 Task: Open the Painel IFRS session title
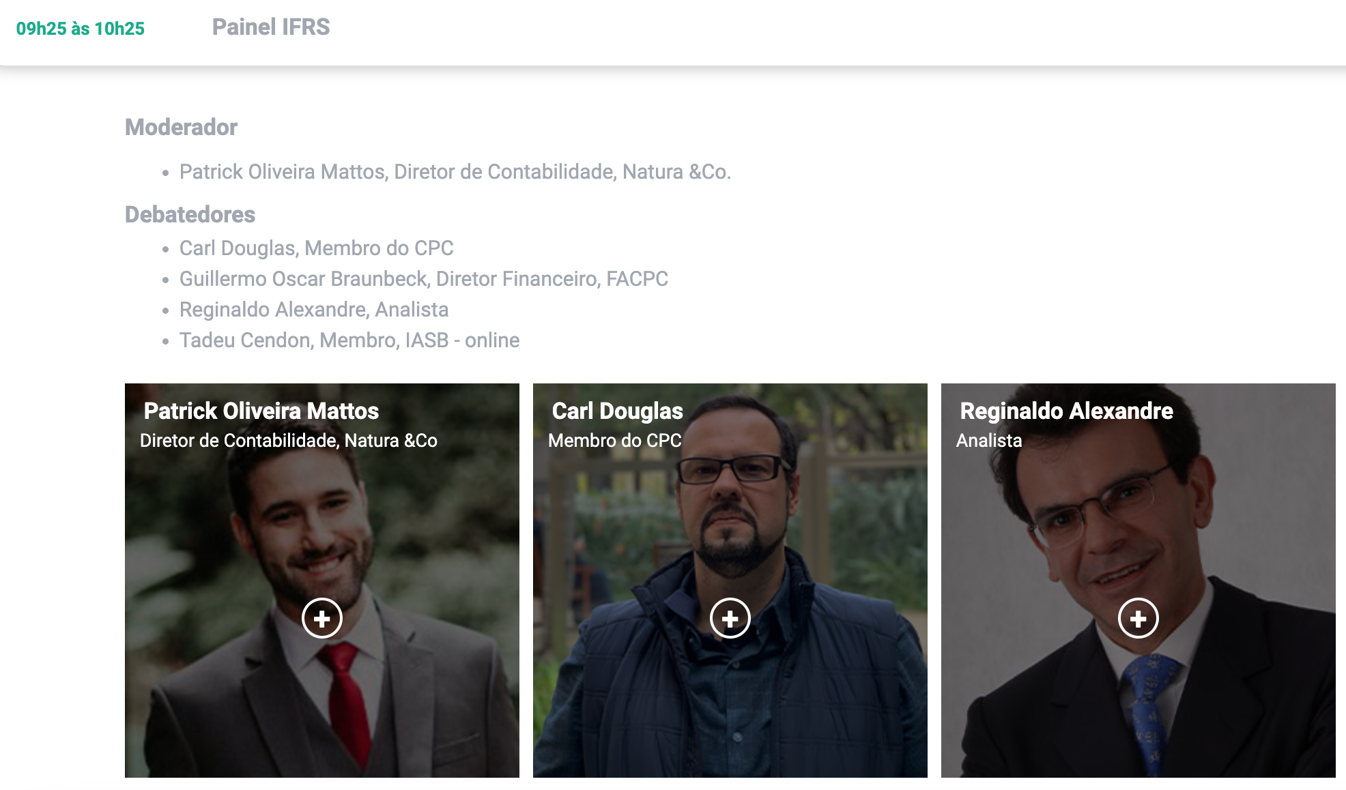pos(271,27)
